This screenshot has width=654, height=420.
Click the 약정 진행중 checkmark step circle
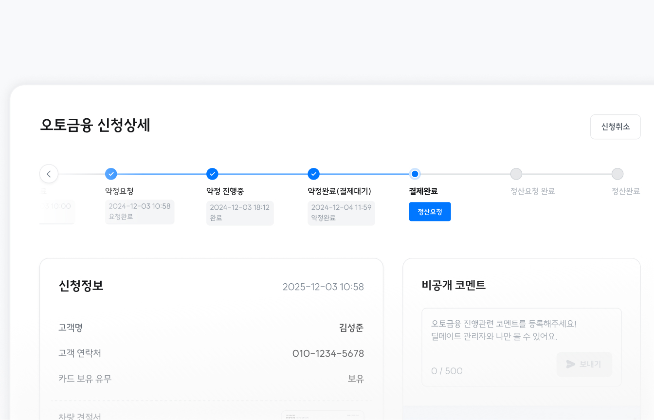[x=212, y=174]
